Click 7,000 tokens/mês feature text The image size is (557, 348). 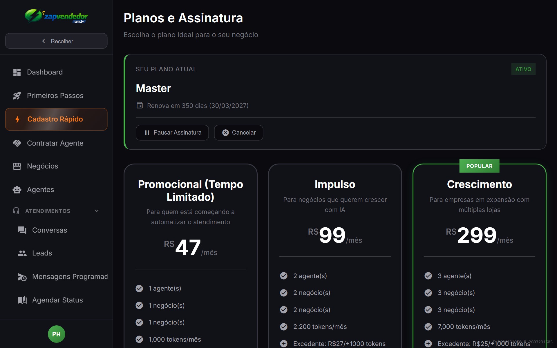(464, 327)
